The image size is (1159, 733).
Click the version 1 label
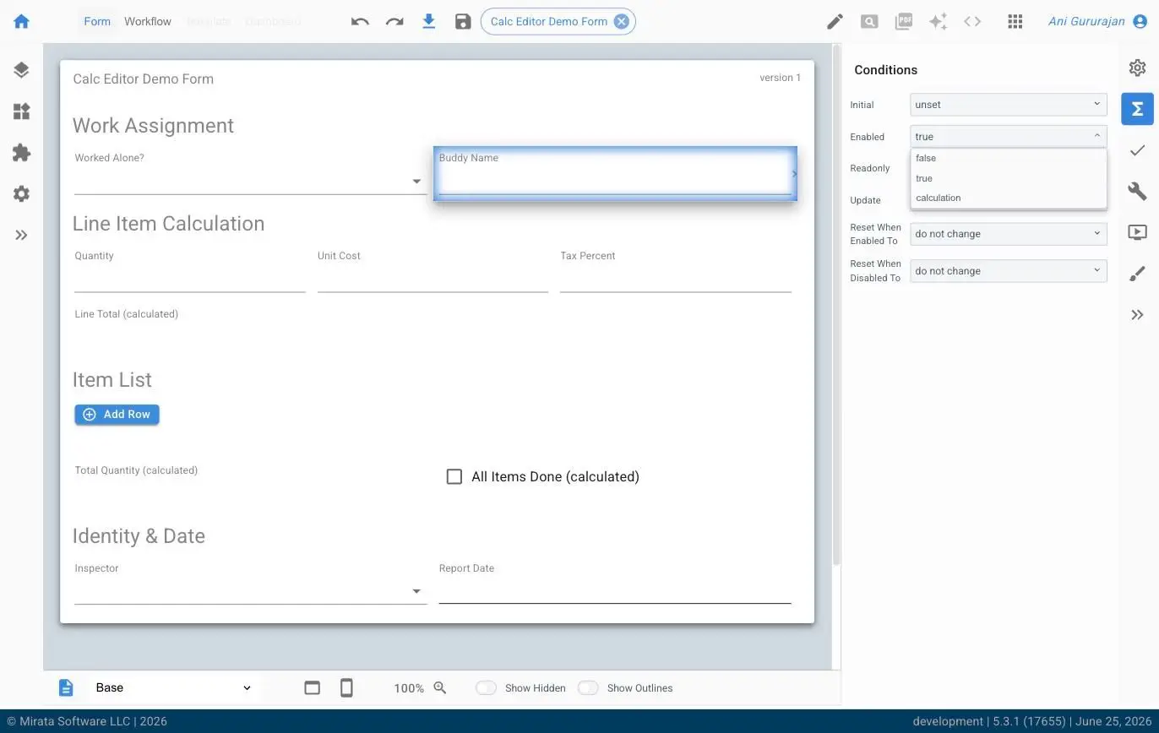click(781, 78)
